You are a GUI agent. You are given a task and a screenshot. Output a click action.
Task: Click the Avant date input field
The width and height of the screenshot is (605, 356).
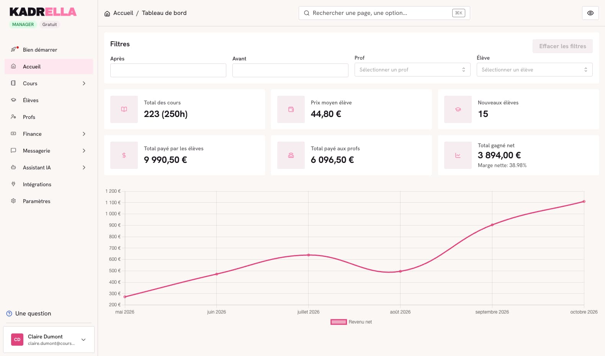click(x=290, y=70)
